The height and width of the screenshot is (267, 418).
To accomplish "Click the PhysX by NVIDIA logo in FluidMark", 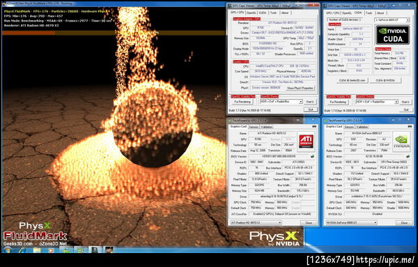I will pos(274,238).
